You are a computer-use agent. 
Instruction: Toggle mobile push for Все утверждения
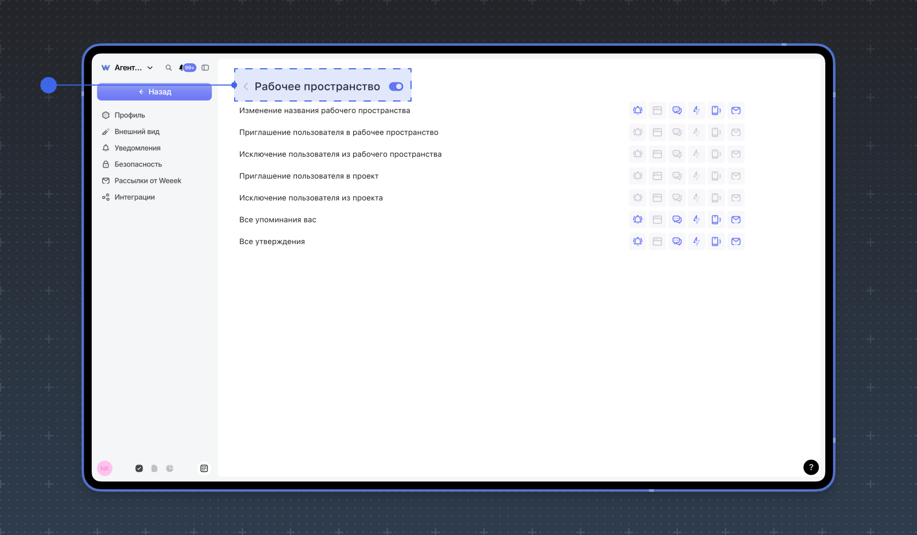716,241
